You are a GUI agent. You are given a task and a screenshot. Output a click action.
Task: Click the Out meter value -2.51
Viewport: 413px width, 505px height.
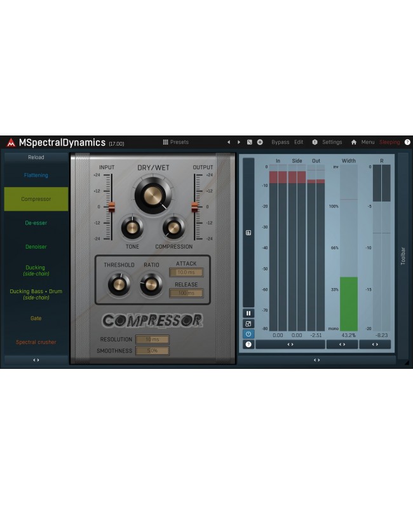point(316,335)
